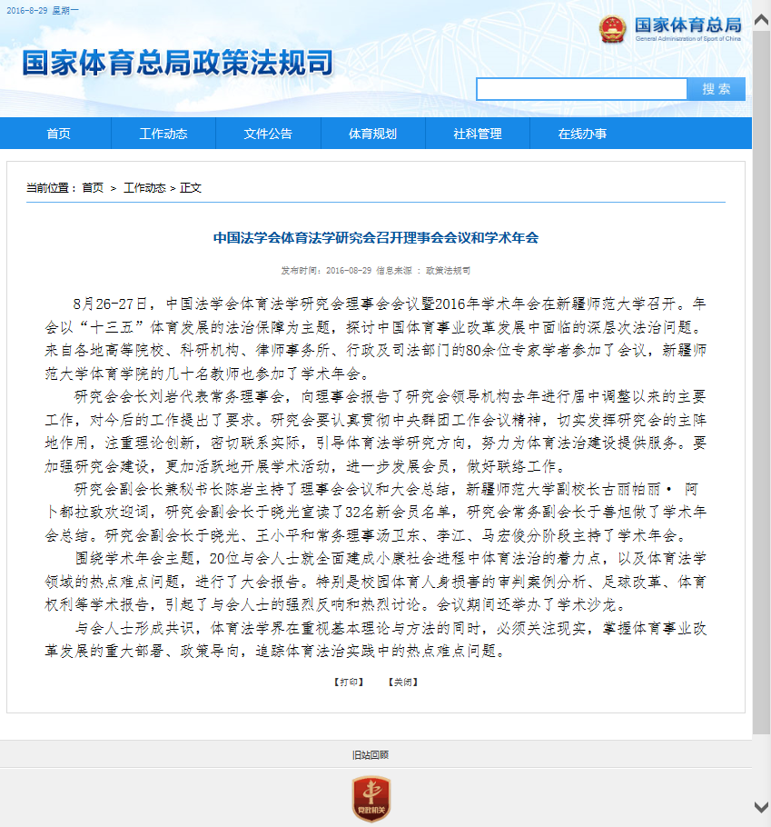This screenshot has width=771, height=827.
Task: Focus the search input field
Action: pyautogui.click(x=582, y=89)
